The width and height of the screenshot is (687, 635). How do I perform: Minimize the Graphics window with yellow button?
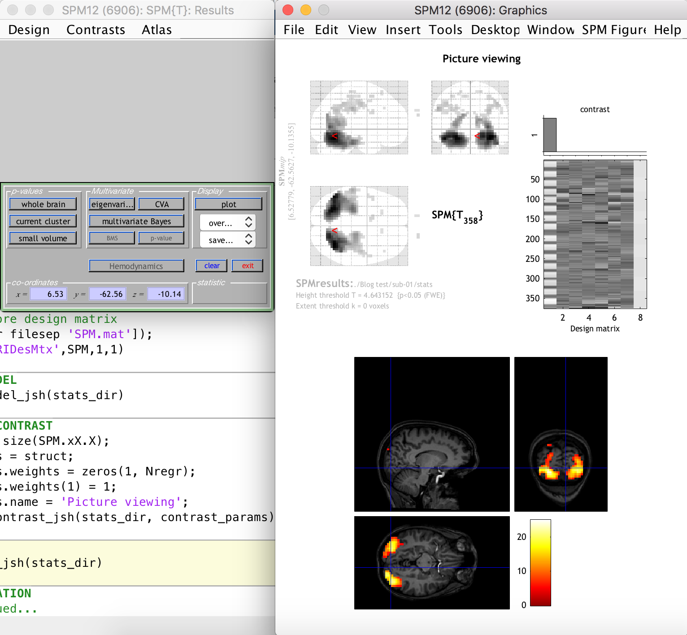pyautogui.click(x=306, y=10)
